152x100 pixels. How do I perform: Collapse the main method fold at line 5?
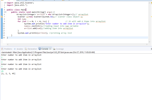(x=6, y=12)
